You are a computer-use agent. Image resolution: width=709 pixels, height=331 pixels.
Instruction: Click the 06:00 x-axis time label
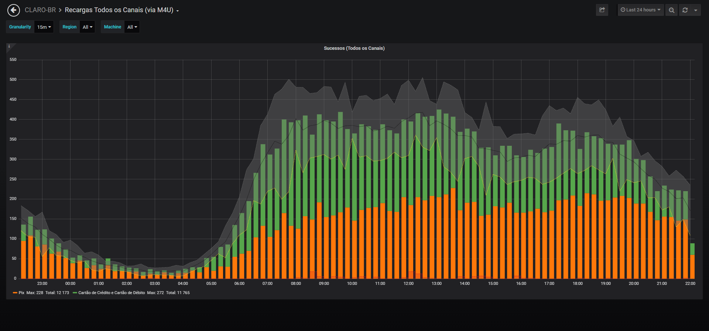pos(239,283)
